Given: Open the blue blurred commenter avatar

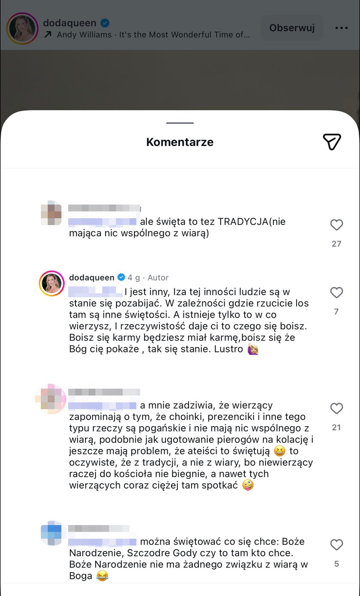Looking at the screenshot, I should point(52,533).
